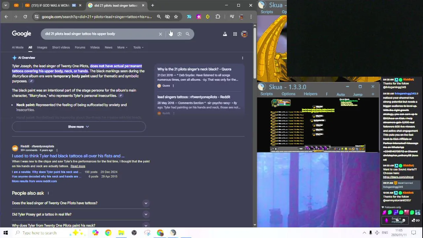
Task: Click the plus item in Skua menu bar
Action: [x=373, y=94]
